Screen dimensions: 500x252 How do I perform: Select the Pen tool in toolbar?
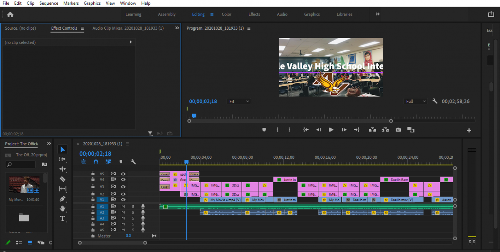(62, 199)
